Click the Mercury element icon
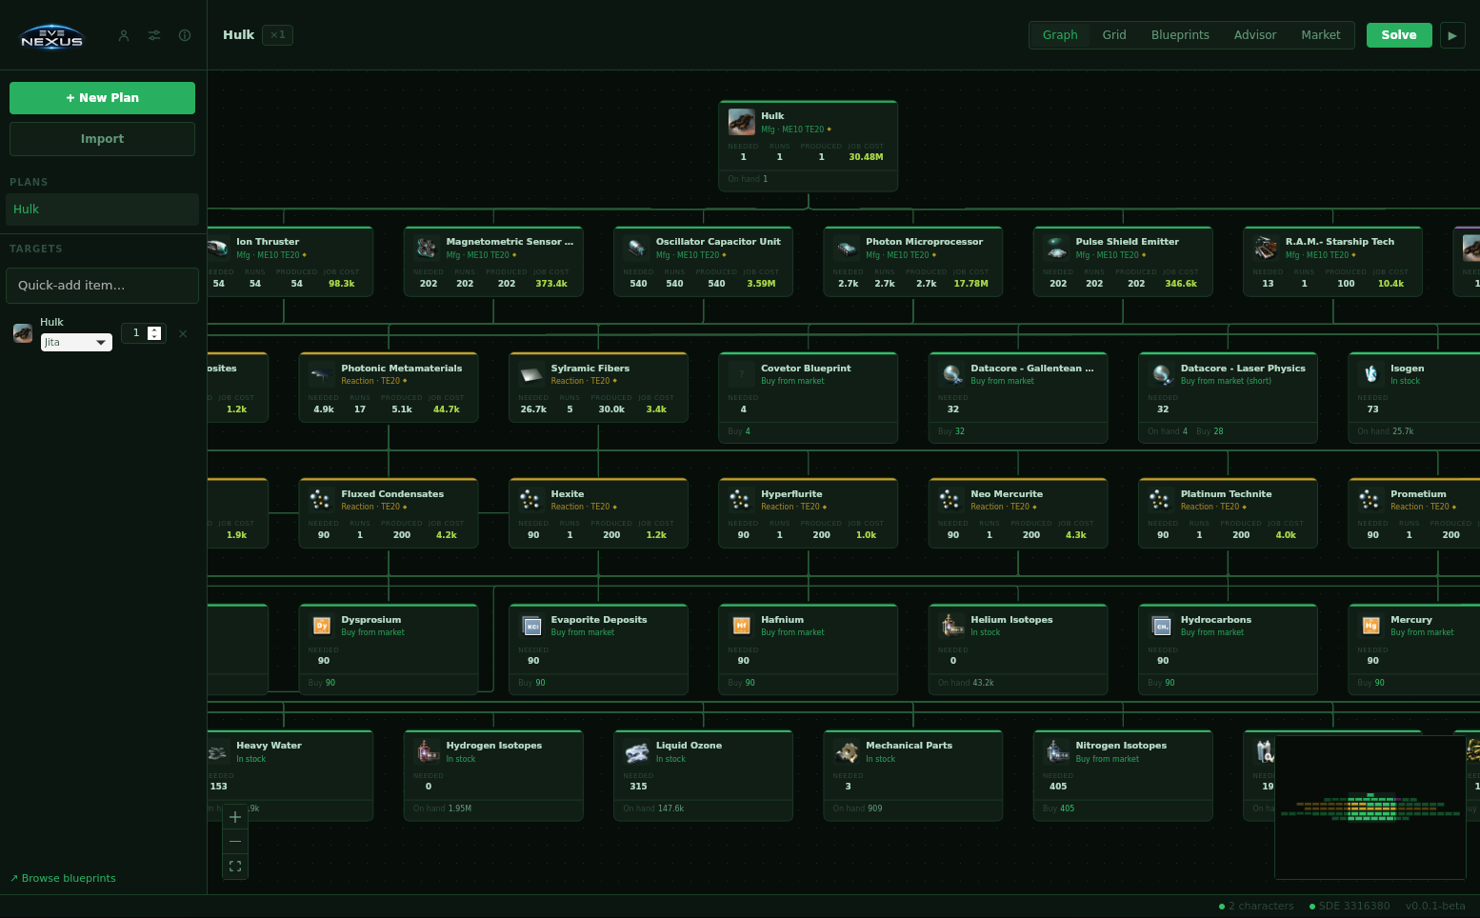The width and height of the screenshot is (1480, 918). point(1370,625)
